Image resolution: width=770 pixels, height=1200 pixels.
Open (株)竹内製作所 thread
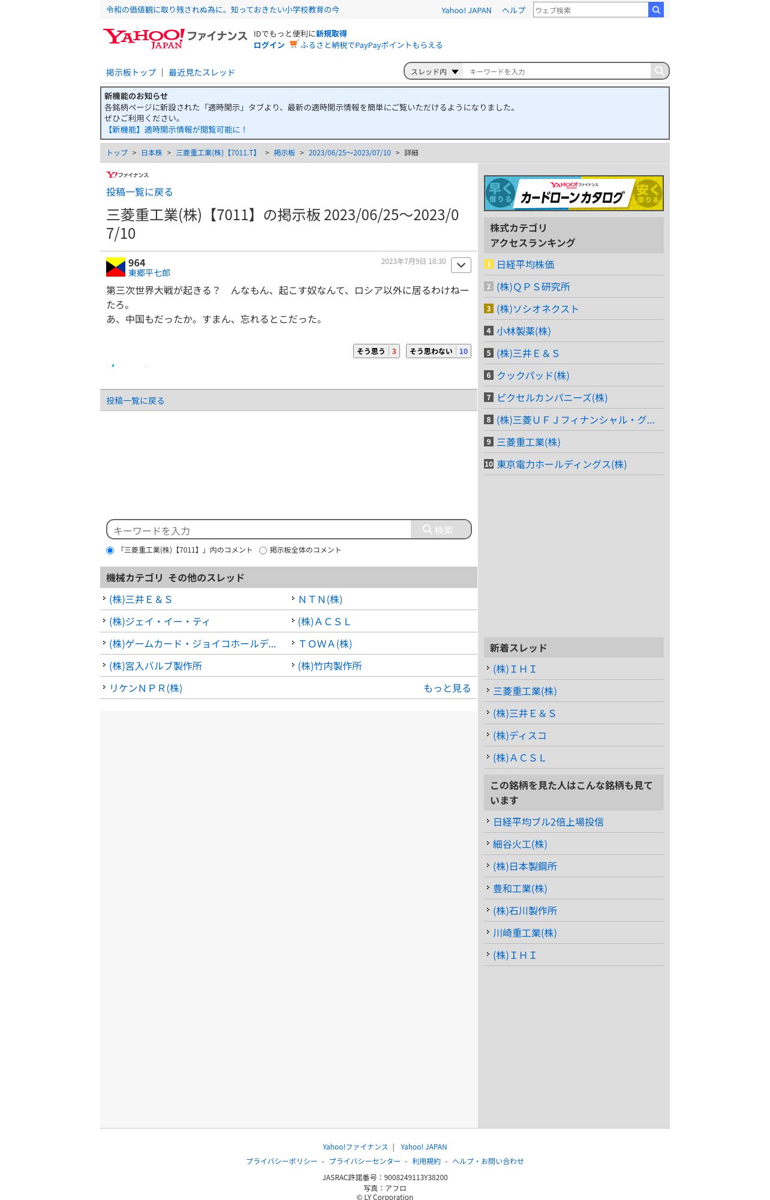point(330,666)
